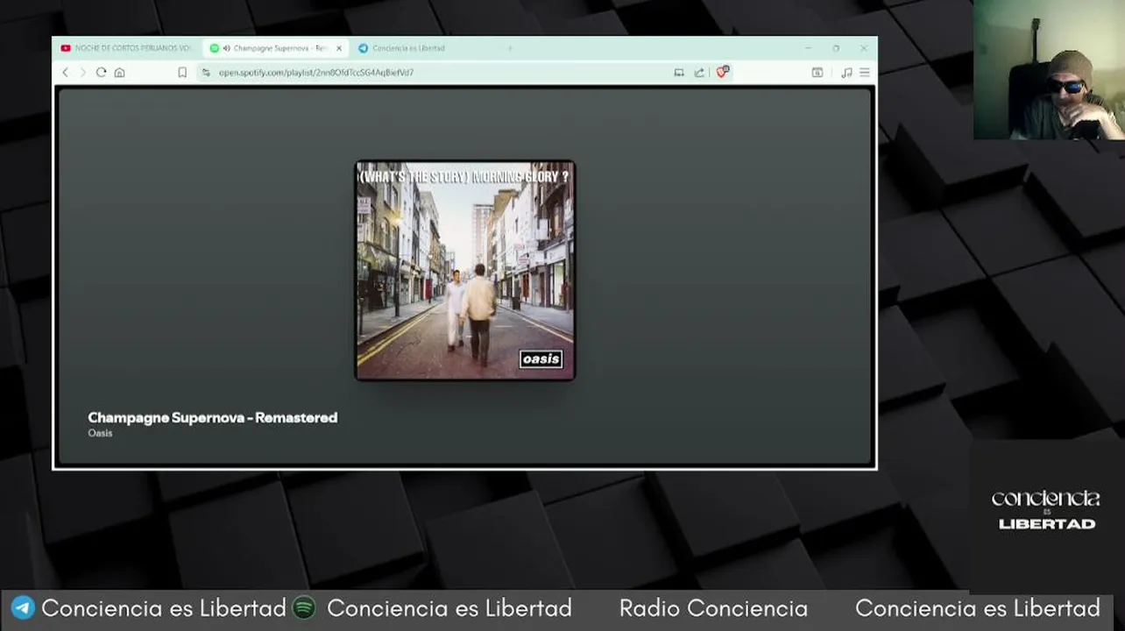Open the Champagne Supernova - Remastered track title
The height and width of the screenshot is (631, 1125).
(213, 417)
